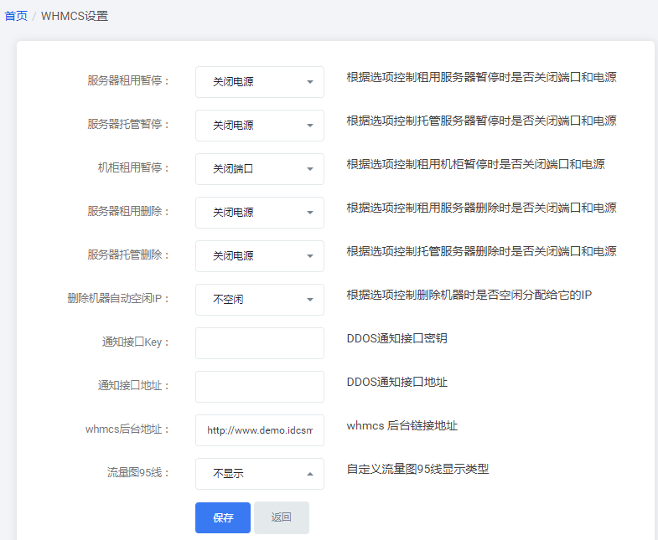Click the 关闭端口 selected option
Image resolution: width=658 pixels, height=540 pixels.
click(x=233, y=169)
